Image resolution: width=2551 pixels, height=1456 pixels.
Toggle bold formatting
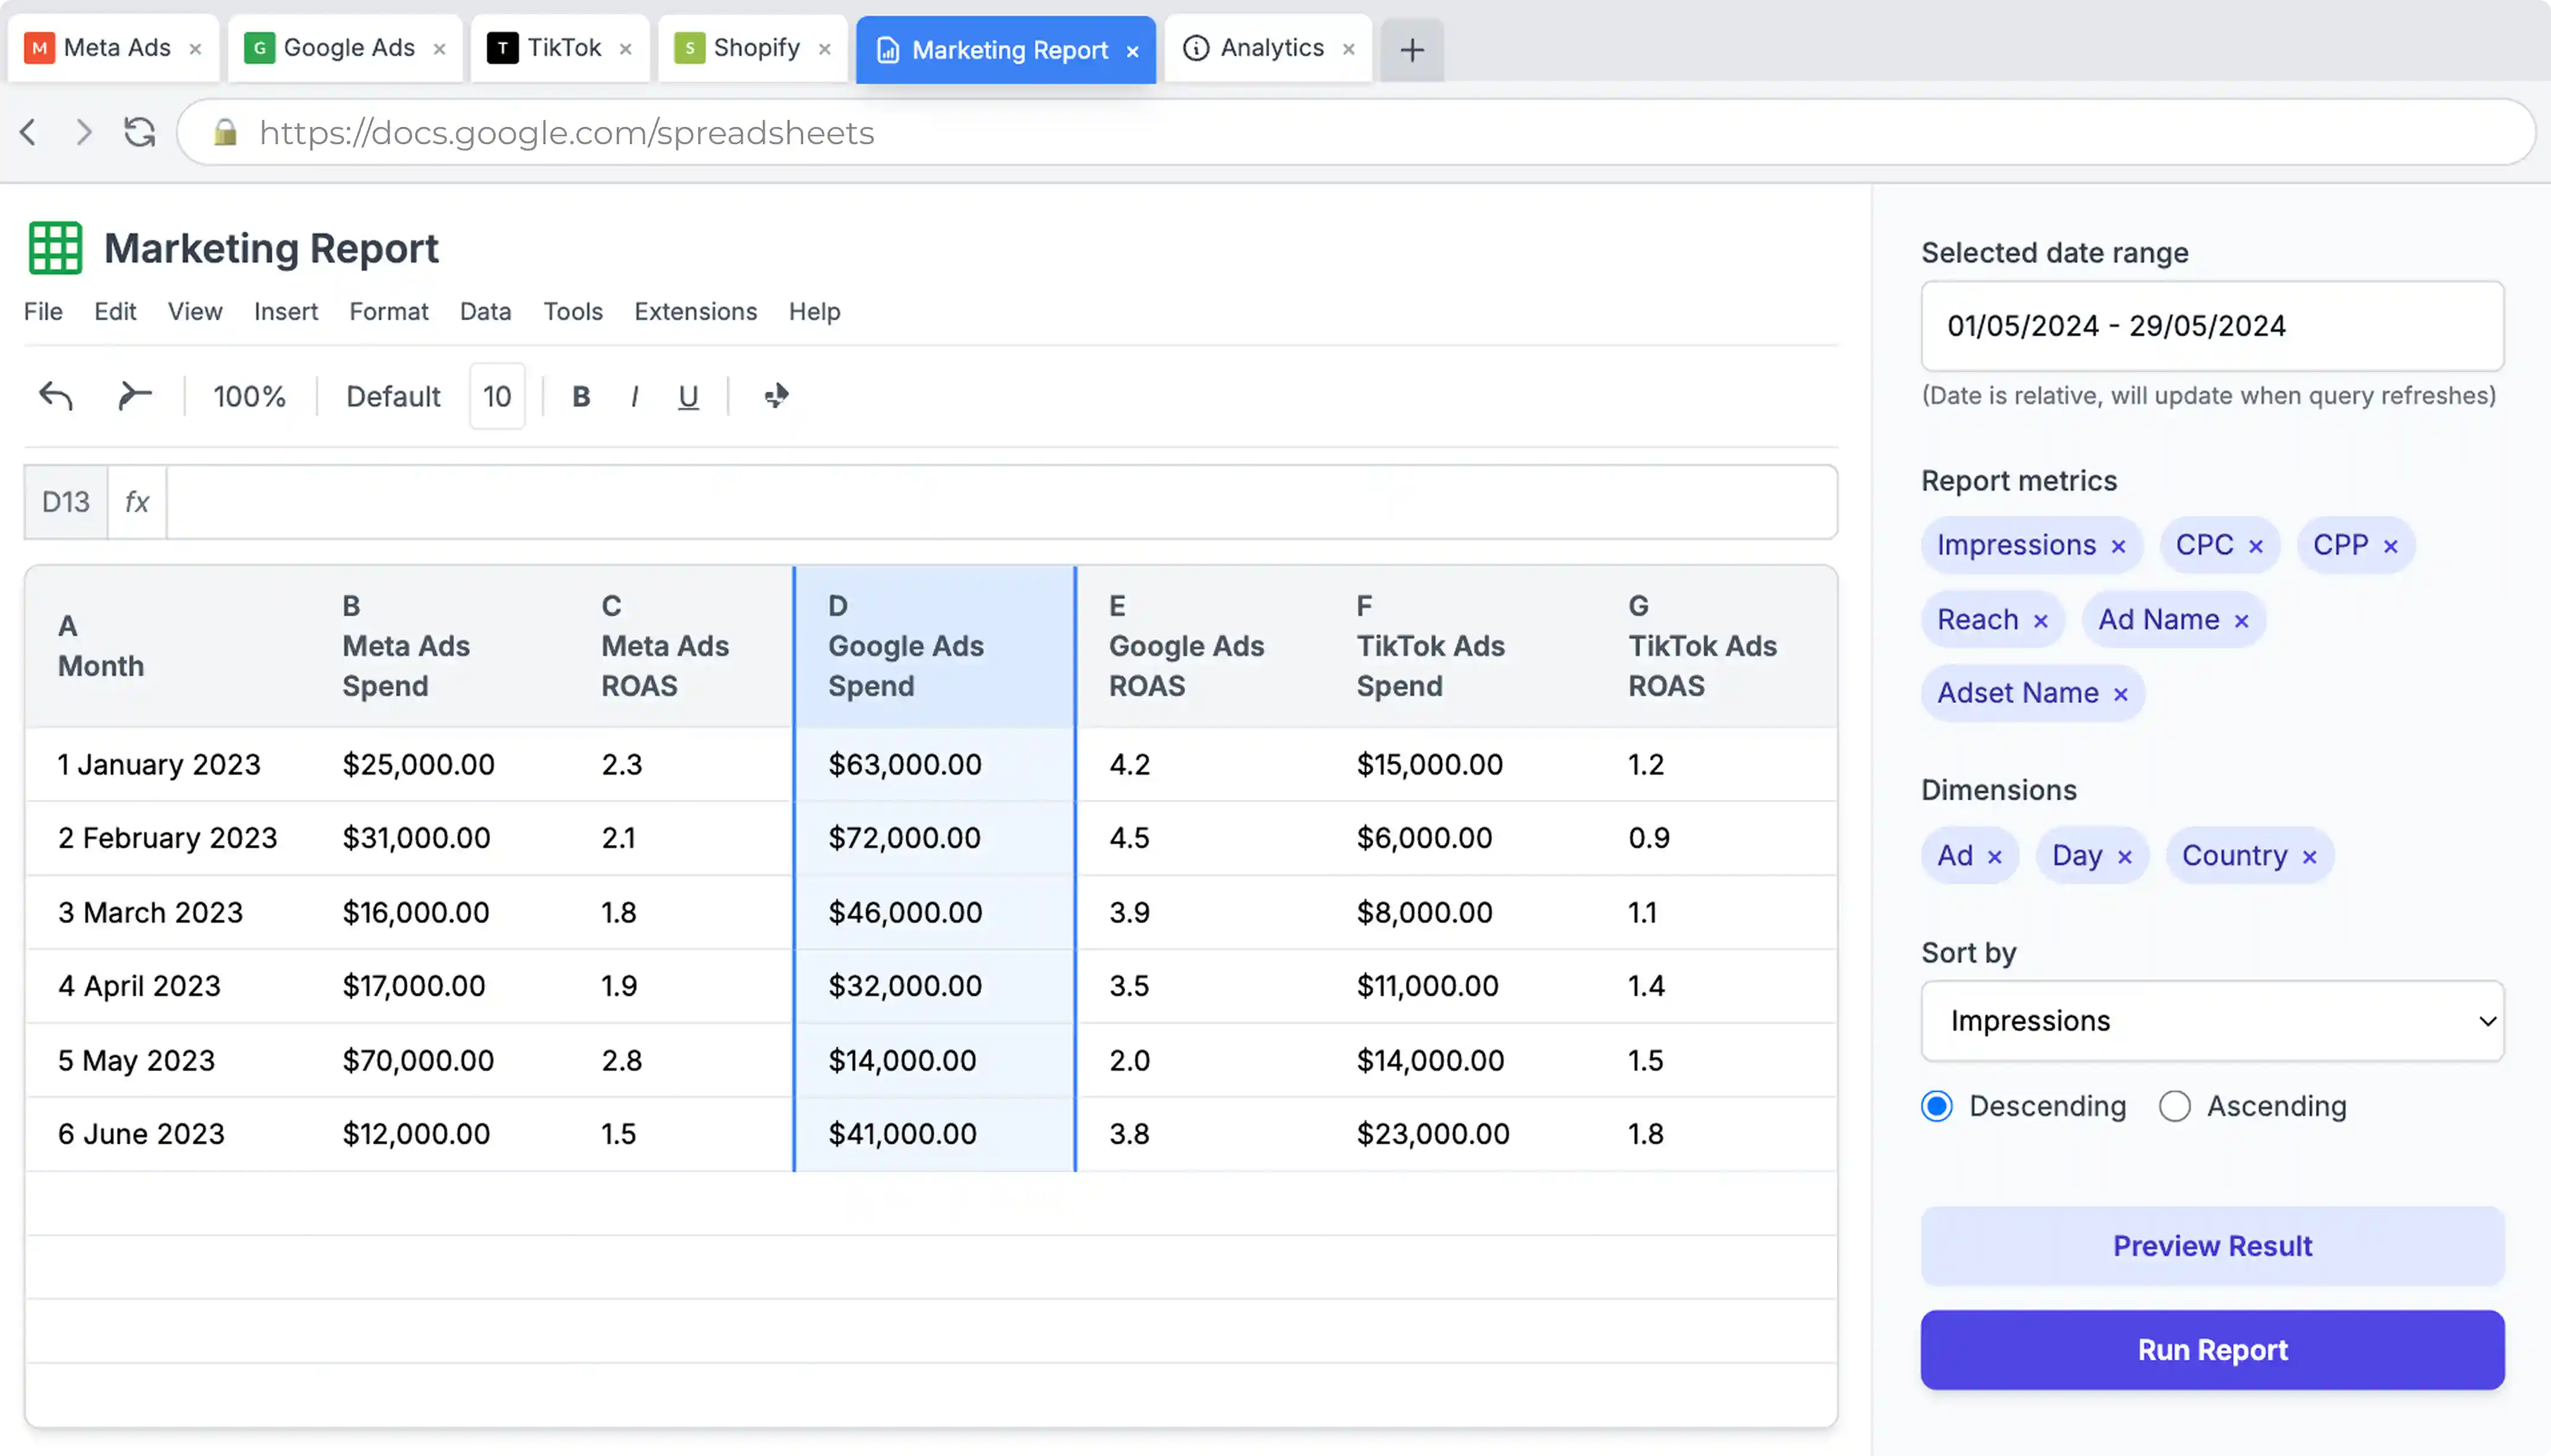coord(580,397)
